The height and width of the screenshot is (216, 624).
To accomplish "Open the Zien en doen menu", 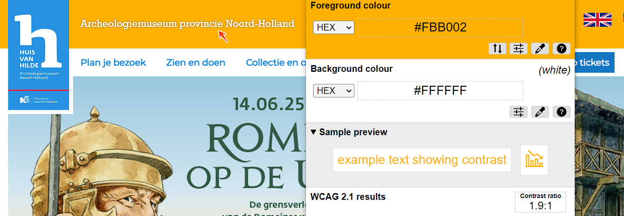I will pos(196,62).
